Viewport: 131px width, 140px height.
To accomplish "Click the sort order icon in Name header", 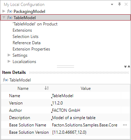I will click(46, 88).
